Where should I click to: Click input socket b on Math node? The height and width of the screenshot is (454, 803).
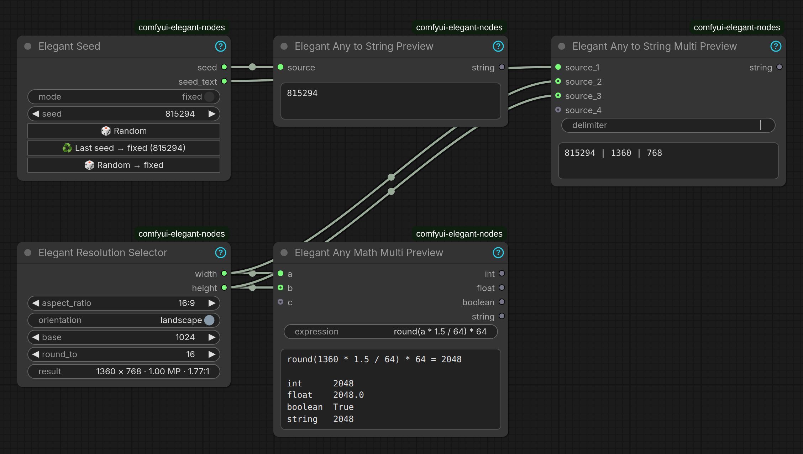click(x=280, y=287)
